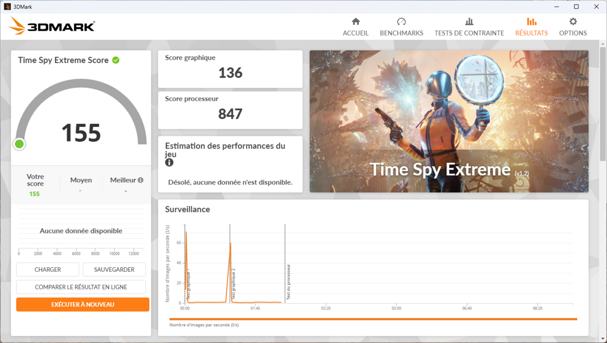Screen dimensions: 607x343
Task: Click the 08:20 time label on the chart axis
Action: 537,308
